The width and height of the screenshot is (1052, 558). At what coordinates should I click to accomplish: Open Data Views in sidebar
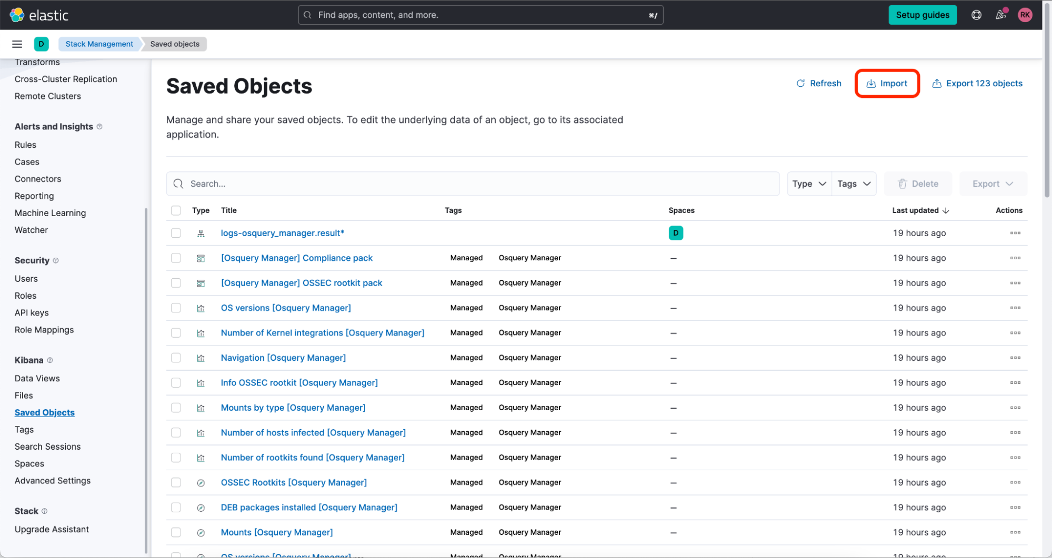tap(37, 379)
